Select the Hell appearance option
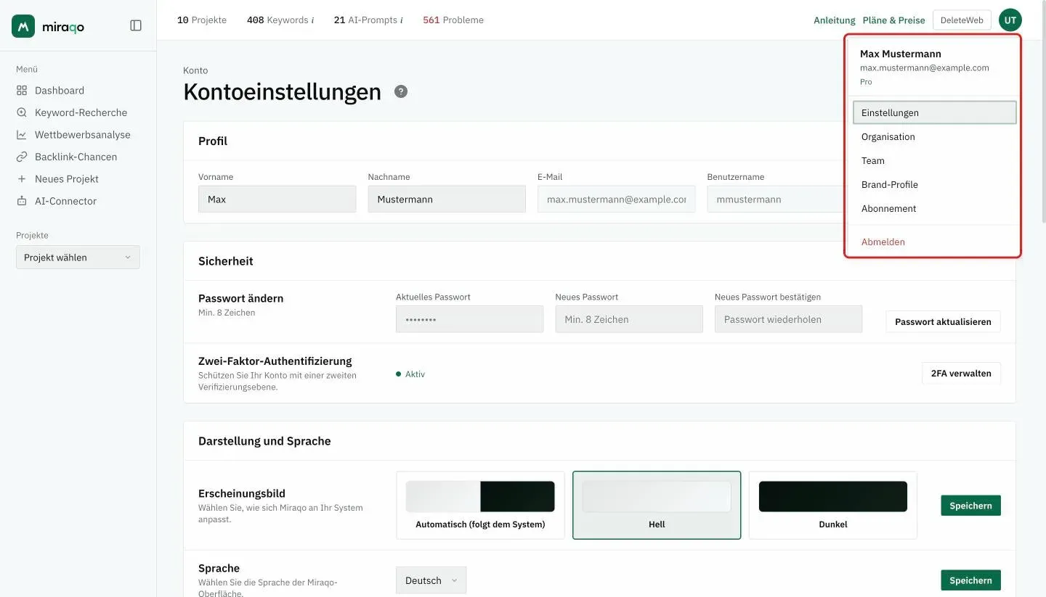The height and width of the screenshot is (597, 1046). click(x=657, y=505)
